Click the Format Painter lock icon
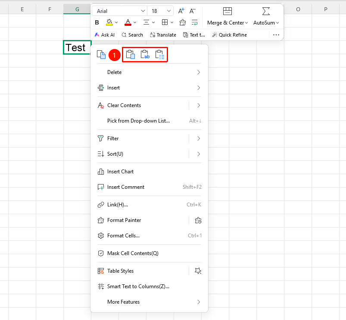The width and height of the screenshot is (346, 320). [198, 220]
